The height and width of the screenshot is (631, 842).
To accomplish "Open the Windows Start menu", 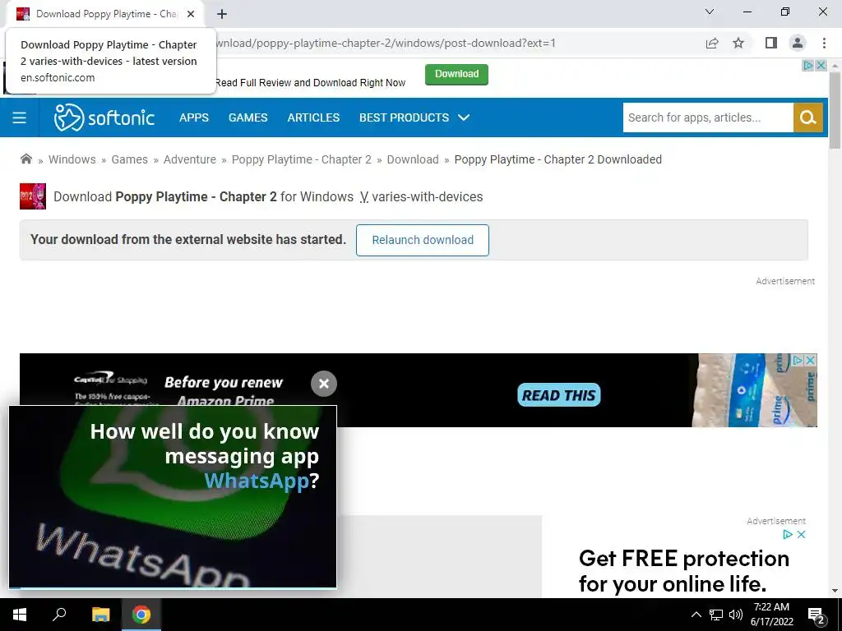I will coord(20,615).
